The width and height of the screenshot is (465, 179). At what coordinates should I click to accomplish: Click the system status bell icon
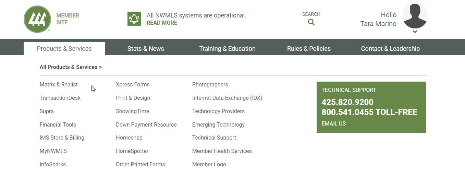(x=134, y=19)
